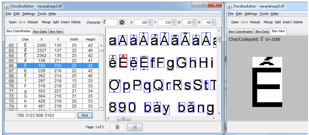Screen dimensions: 309x135
Task: Select the red-boxed Ê glyph in image
Action: (x=123, y=62)
